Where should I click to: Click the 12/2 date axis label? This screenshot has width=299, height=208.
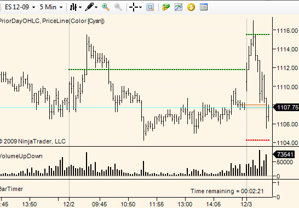(69, 204)
